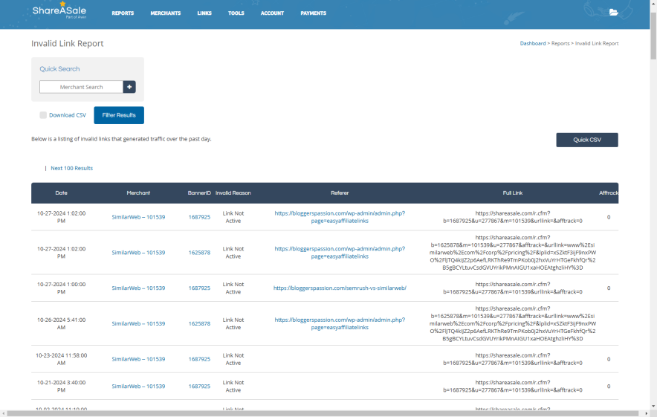Open the first SimilarWeb – 101539 merchant link
Viewport: 657px width, 417px height.
138,217
